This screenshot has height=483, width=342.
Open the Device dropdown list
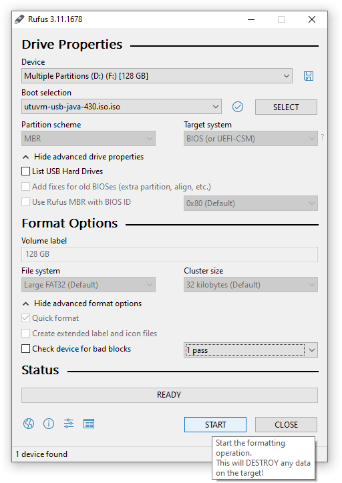[157, 76]
